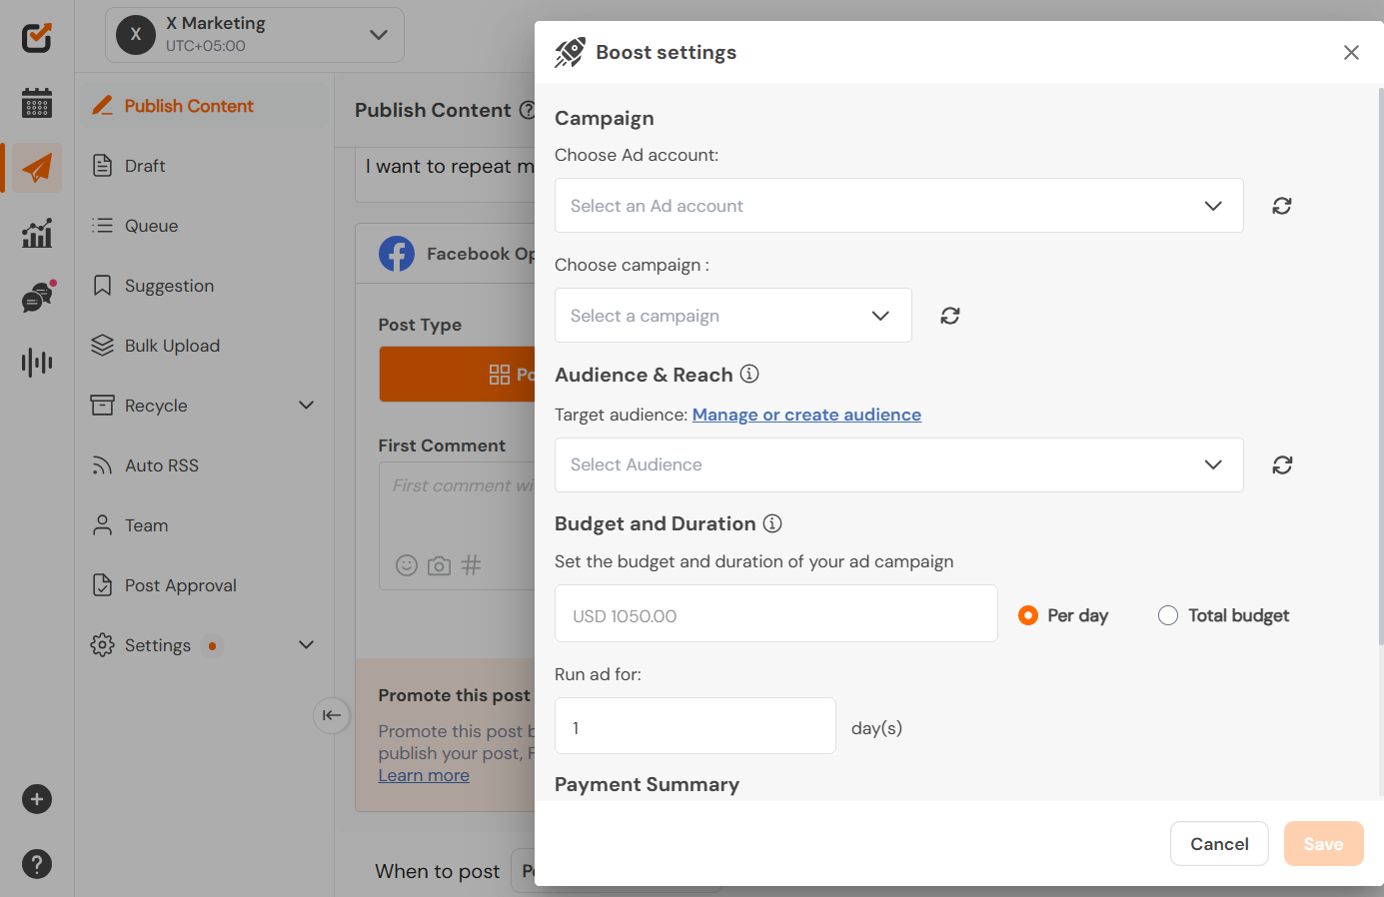Viewport: 1384px width, 897px height.
Task: Open the Select Audience dropdown
Action: coord(899,464)
